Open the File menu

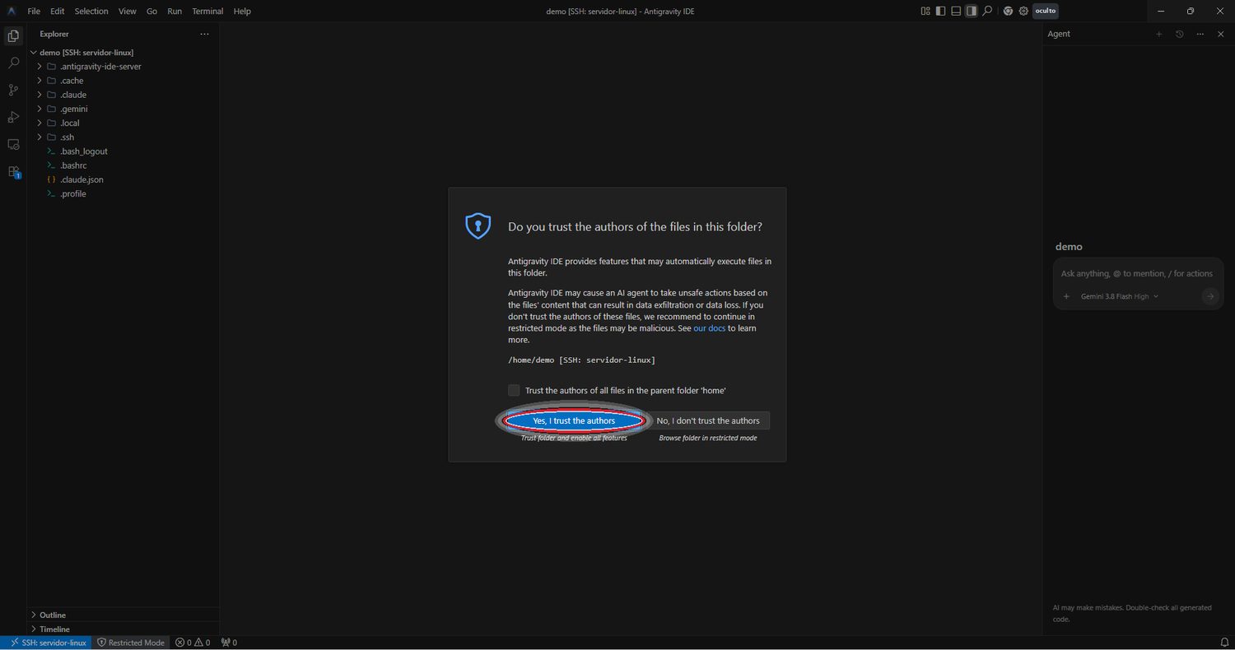click(x=34, y=11)
